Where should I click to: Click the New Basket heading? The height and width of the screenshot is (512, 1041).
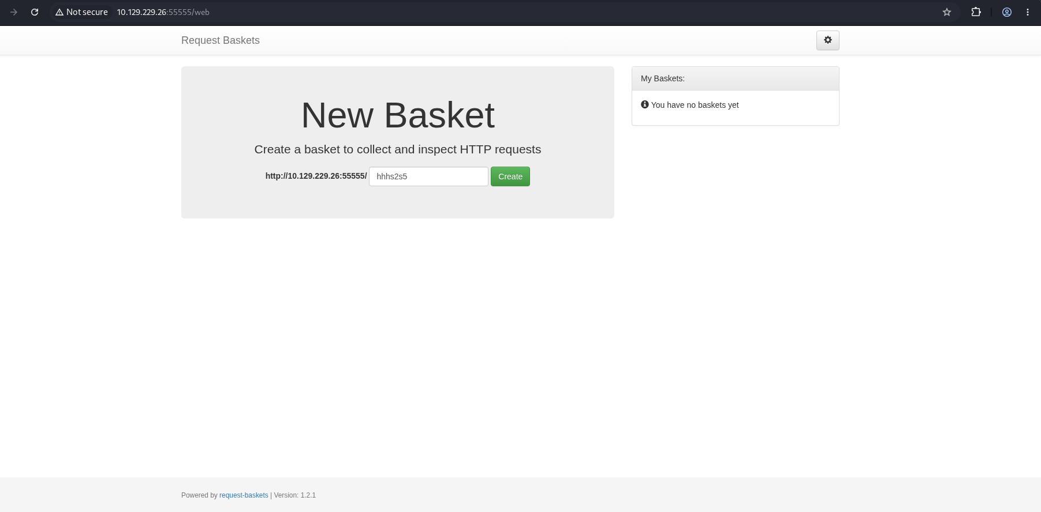point(398,115)
